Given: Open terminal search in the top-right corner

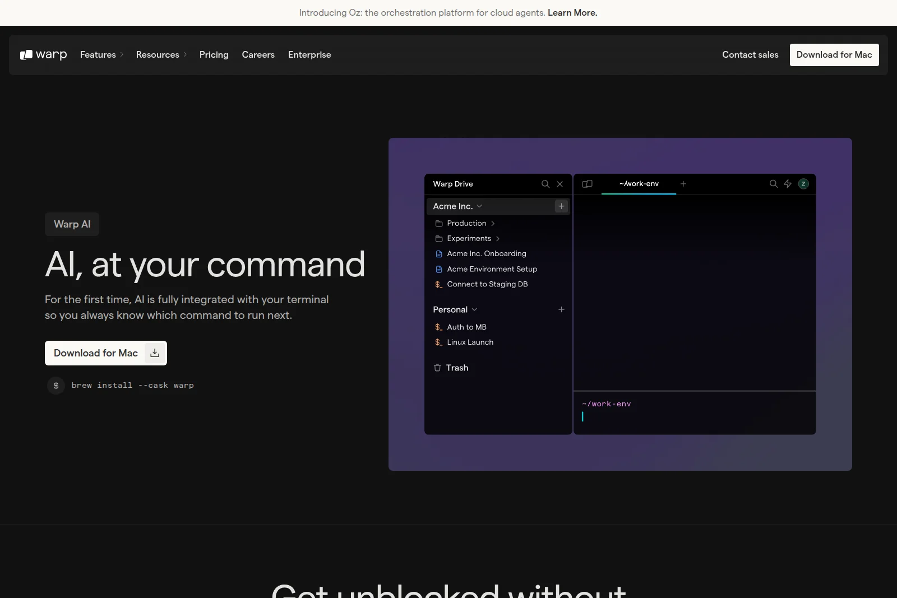Looking at the screenshot, I should [773, 184].
